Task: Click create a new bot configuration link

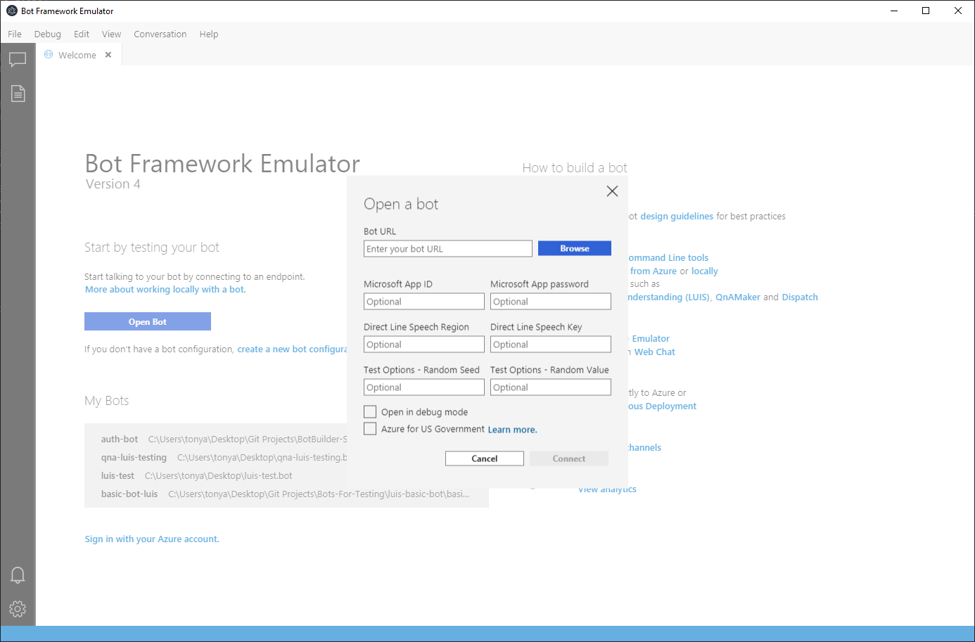Action: [x=292, y=349]
